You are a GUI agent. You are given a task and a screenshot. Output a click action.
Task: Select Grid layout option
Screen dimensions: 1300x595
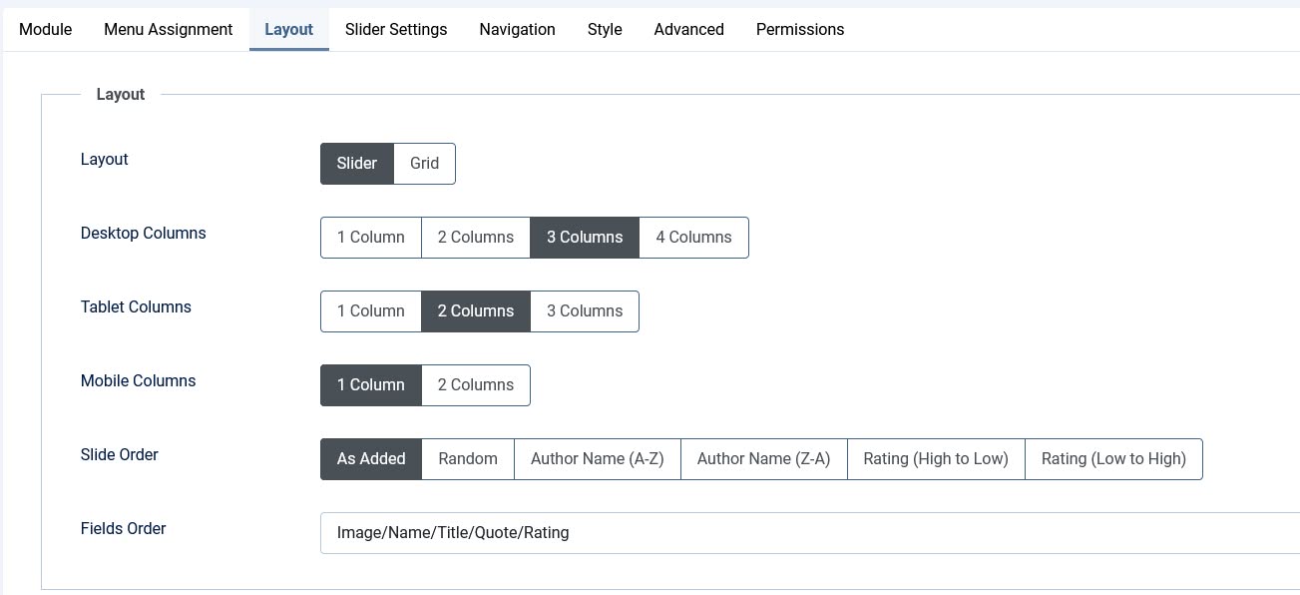click(x=424, y=164)
